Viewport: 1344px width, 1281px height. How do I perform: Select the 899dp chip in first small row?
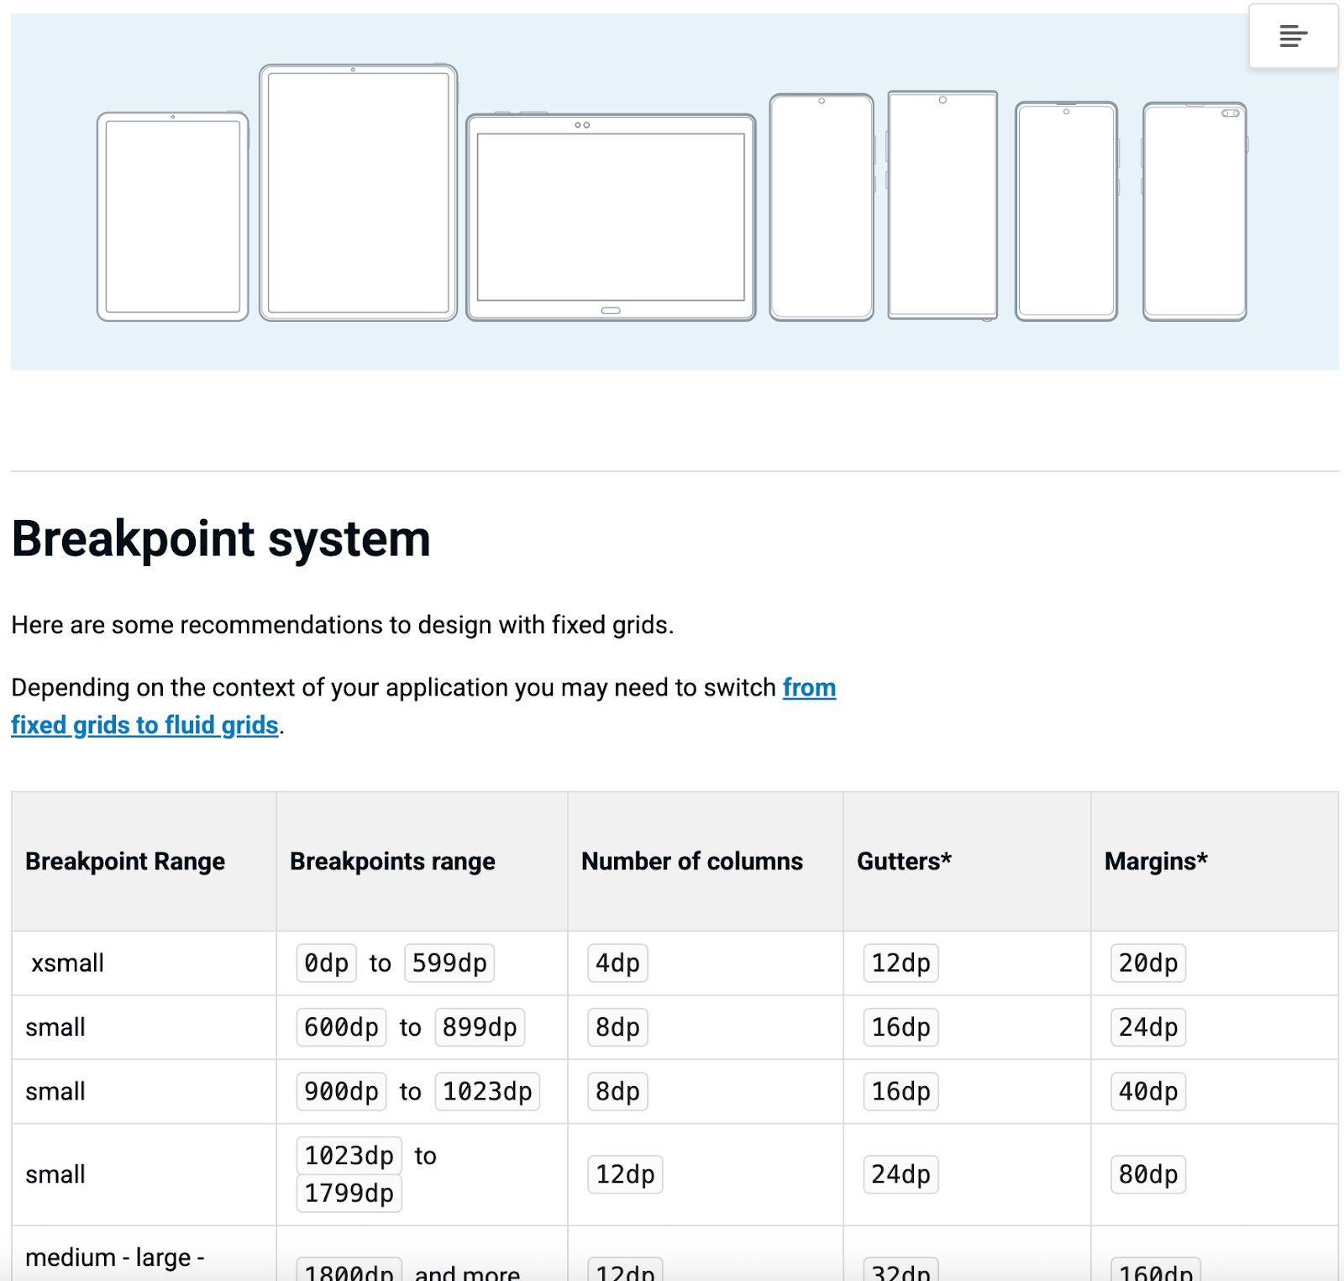tap(480, 1027)
